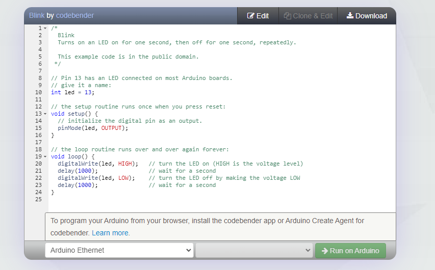The width and height of the screenshot is (435, 270).
Task: Collapse the loop() function fold arrow on line 19
Action: pyautogui.click(x=45, y=156)
